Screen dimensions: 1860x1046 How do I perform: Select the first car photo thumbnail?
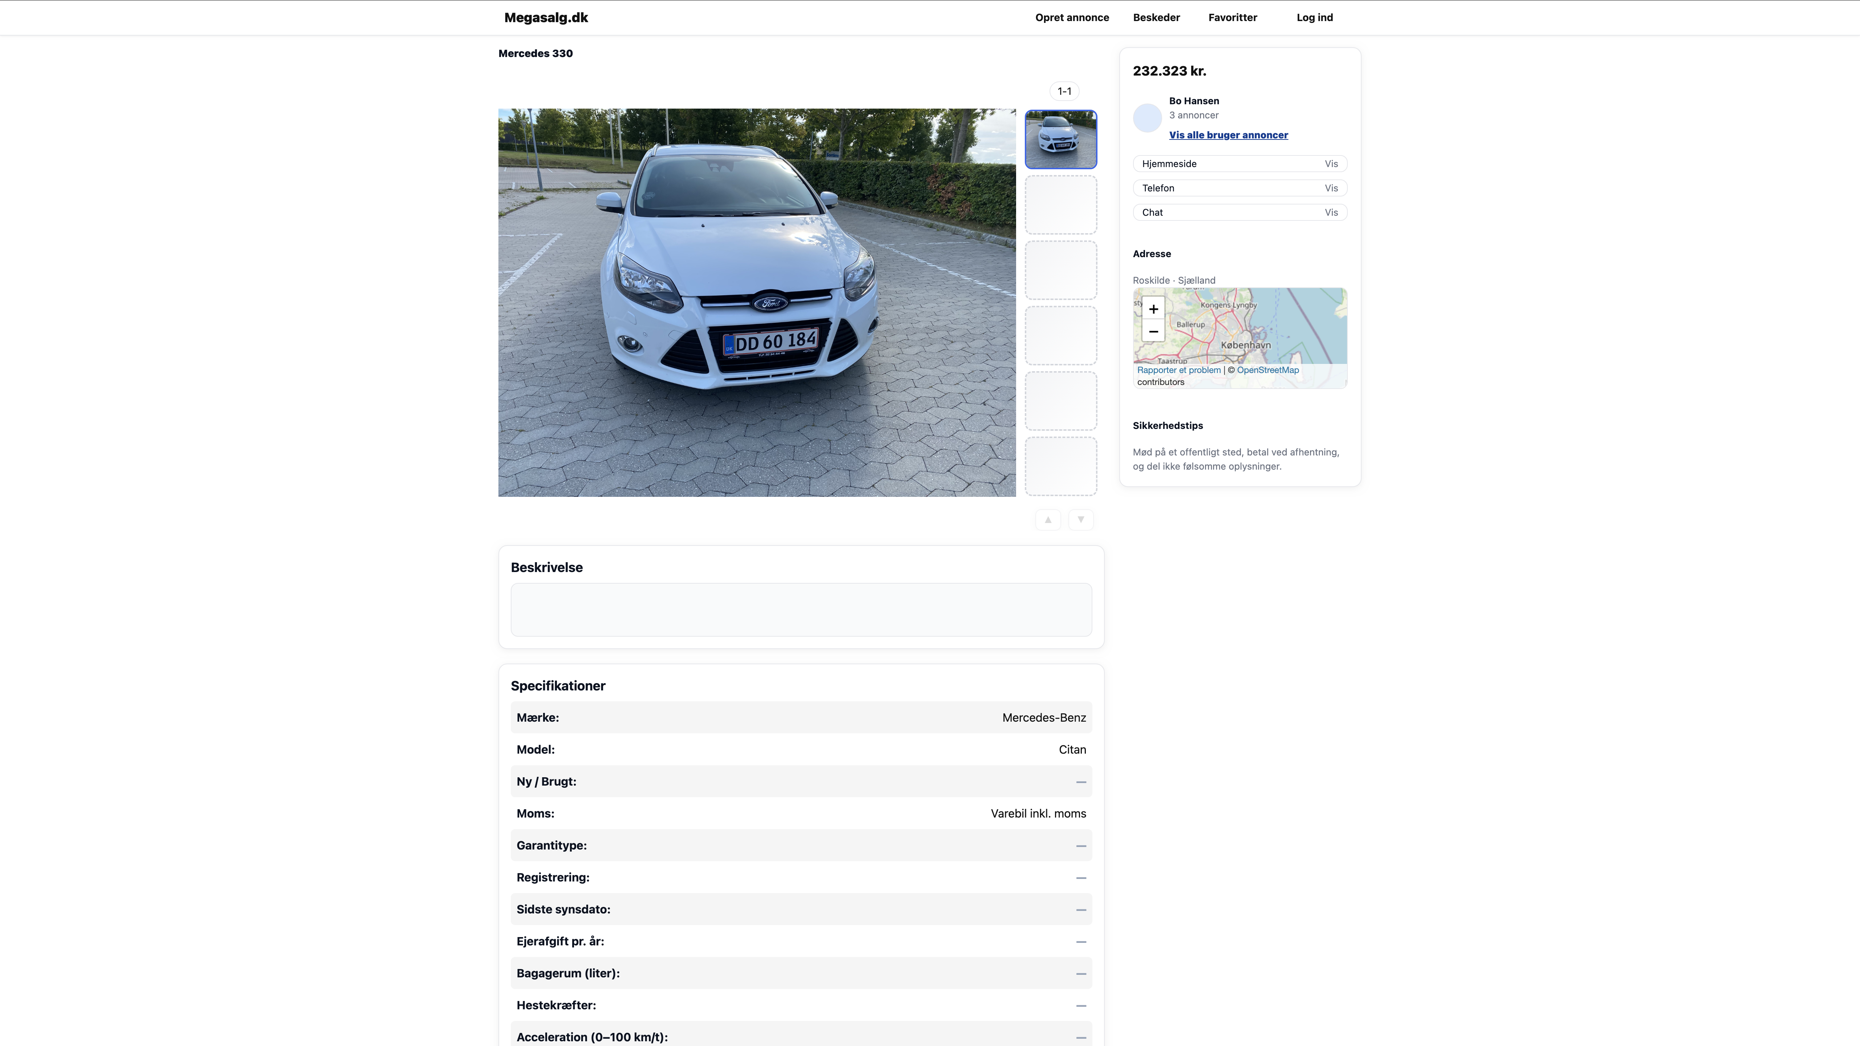[1060, 139]
